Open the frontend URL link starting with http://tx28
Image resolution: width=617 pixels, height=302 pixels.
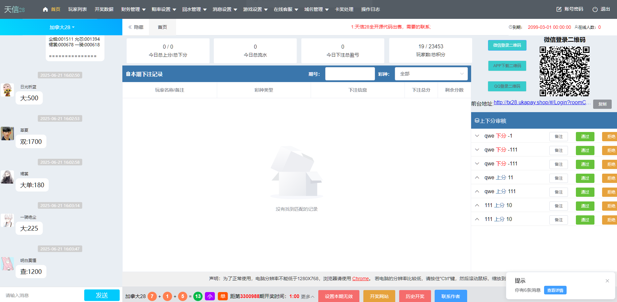(x=541, y=103)
